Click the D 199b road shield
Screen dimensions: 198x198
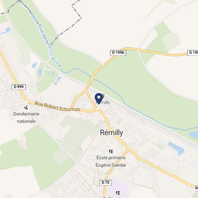click(118, 53)
